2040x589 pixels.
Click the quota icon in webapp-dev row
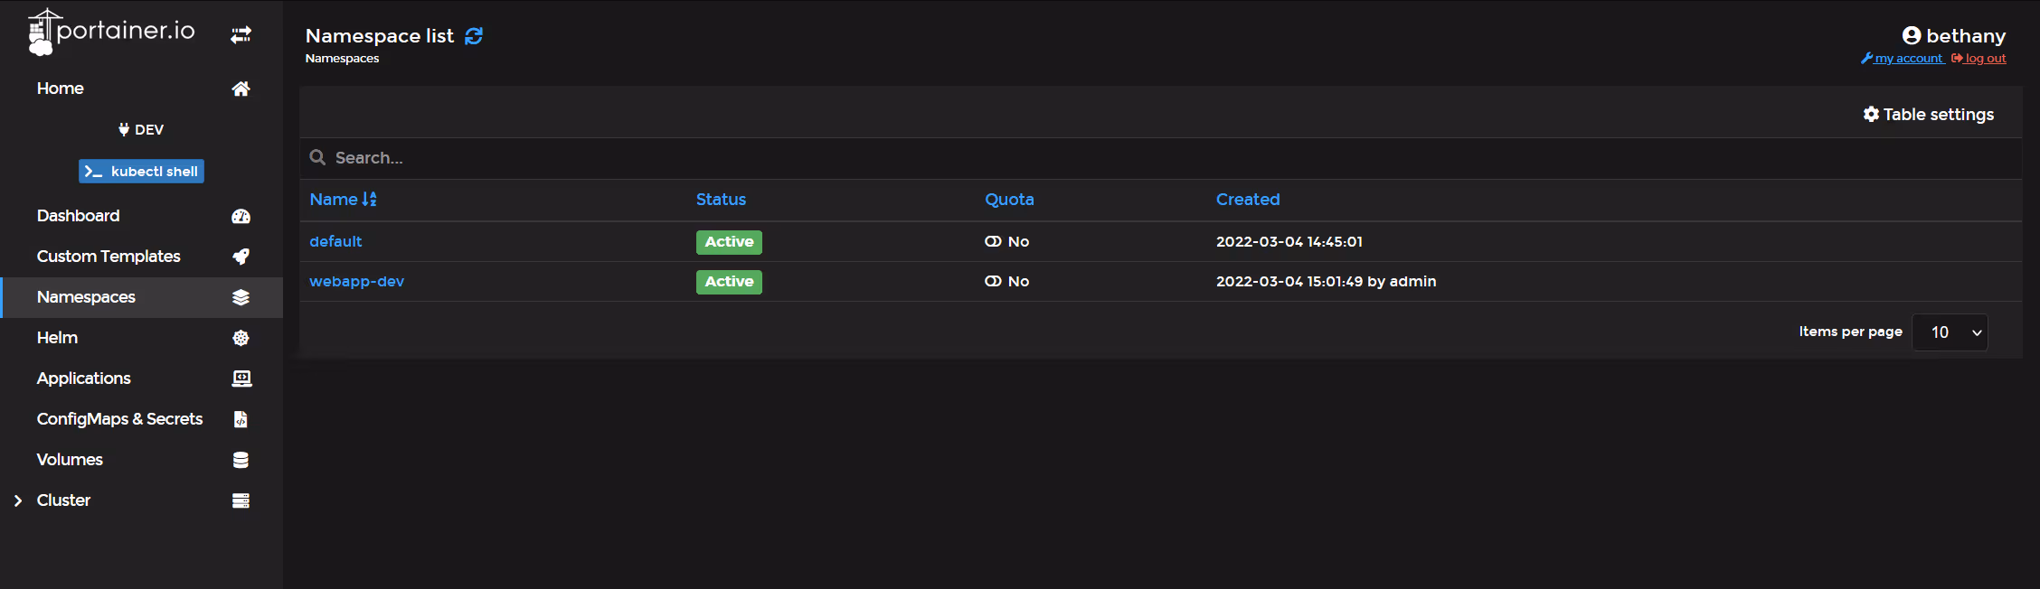coord(993,281)
